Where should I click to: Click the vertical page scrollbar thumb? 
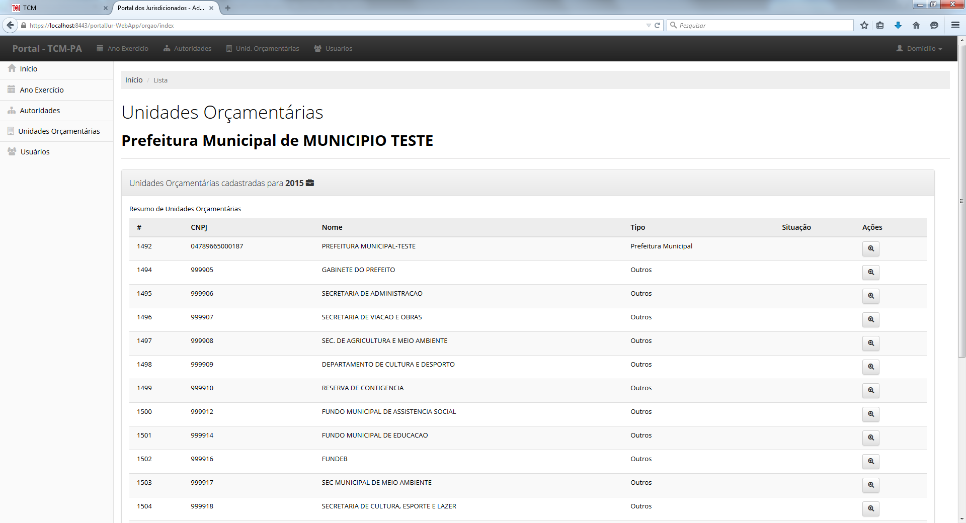point(961,201)
